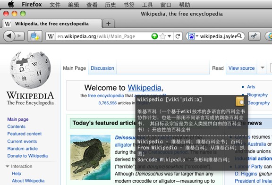Open the paw search engine dropdown
Image resolution: width=272 pixels, height=185 pixels.
coord(193,36)
